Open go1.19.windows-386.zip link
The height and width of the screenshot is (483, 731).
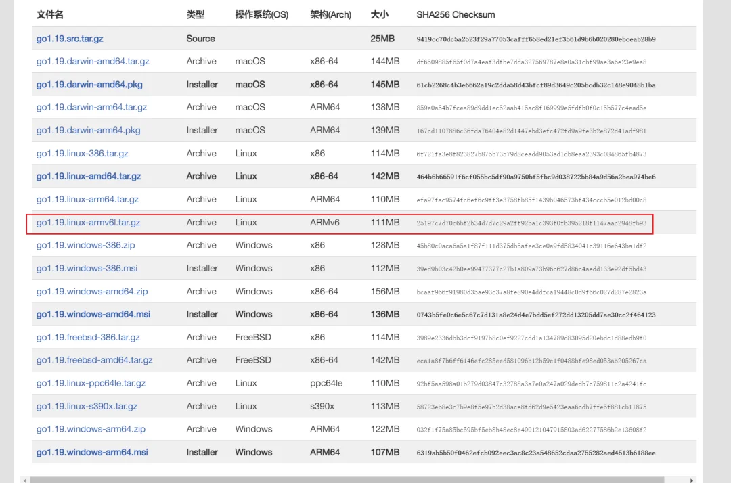[86, 245]
